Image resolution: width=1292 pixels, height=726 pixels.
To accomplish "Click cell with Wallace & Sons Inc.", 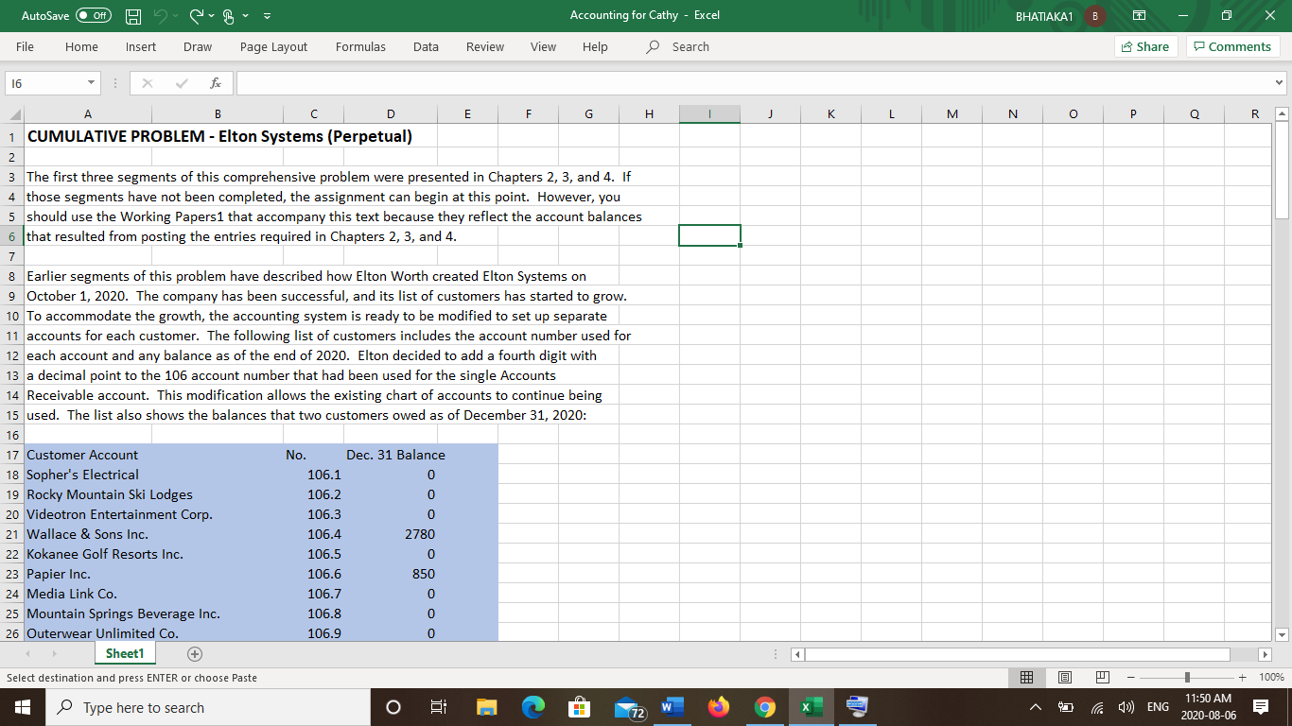I will click(x=87, y=534).
